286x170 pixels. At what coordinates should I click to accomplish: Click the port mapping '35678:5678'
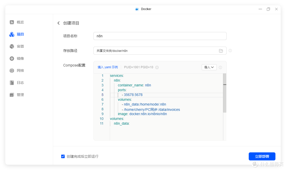pos(133,95)
